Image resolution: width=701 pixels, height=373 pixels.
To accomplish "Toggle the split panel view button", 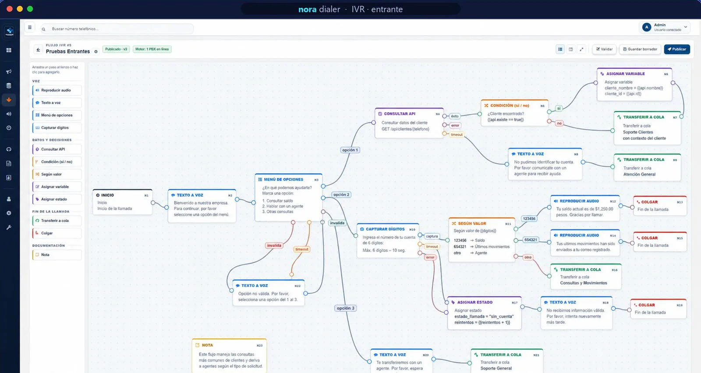I will (571, 49).
